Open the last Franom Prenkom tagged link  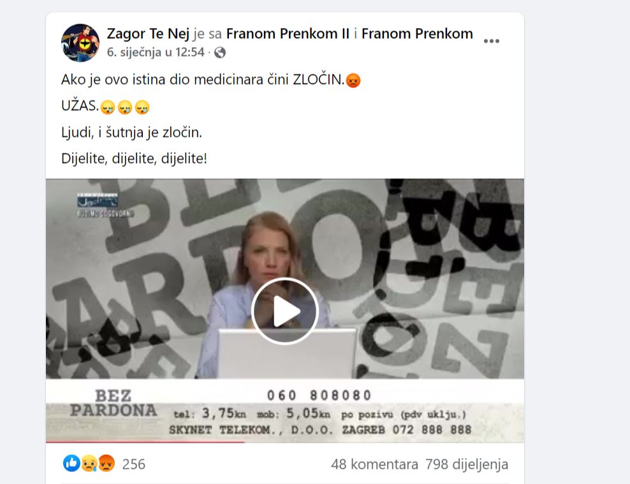click(417, 34)
